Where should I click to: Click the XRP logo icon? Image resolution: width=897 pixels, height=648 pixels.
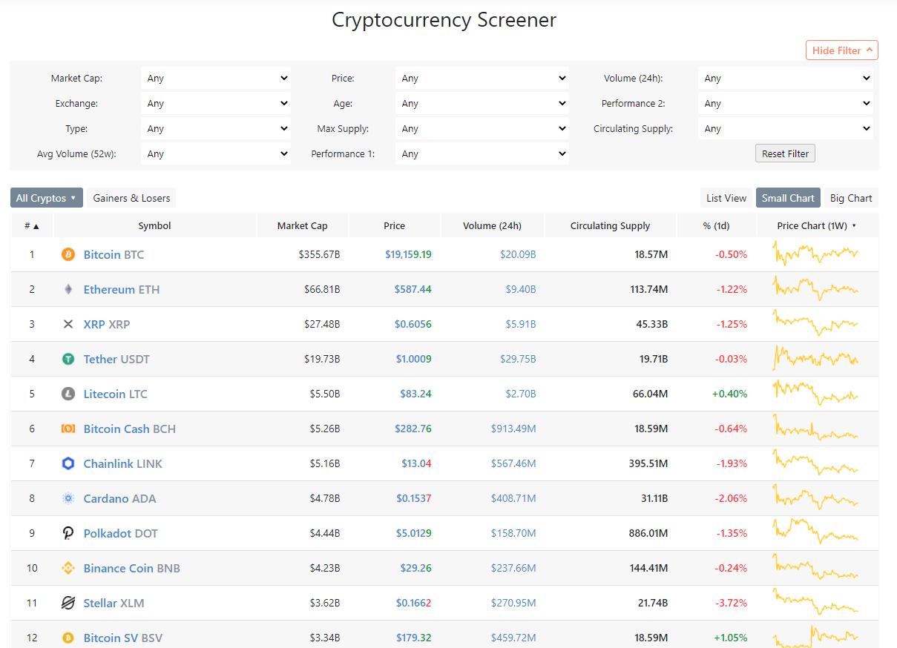click(68, 324)
